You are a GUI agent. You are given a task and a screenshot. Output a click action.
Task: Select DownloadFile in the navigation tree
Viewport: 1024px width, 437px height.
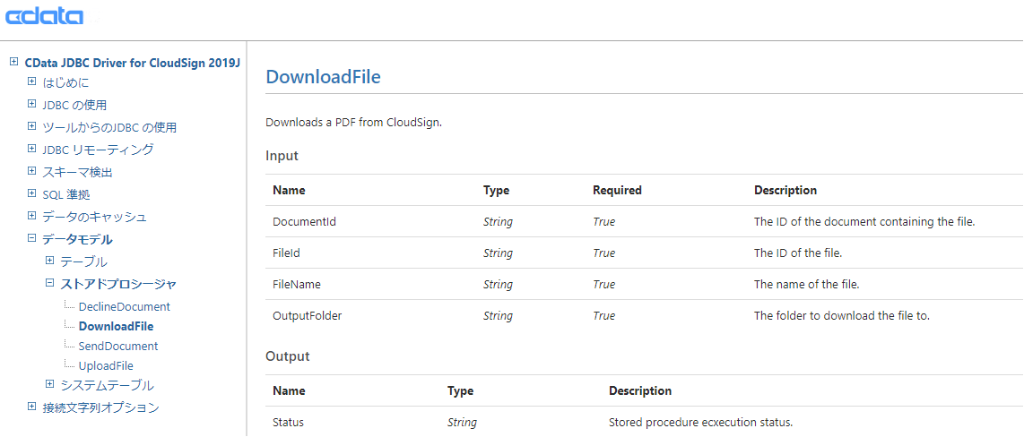tap(116, 326)
